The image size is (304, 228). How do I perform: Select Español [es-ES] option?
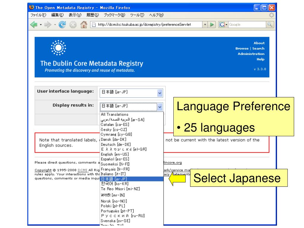(132, 159)
